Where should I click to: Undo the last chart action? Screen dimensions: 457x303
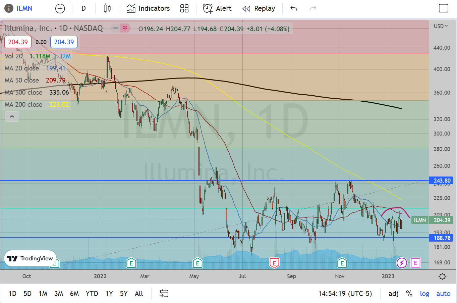pyautogui.click(x=294, y=9)
